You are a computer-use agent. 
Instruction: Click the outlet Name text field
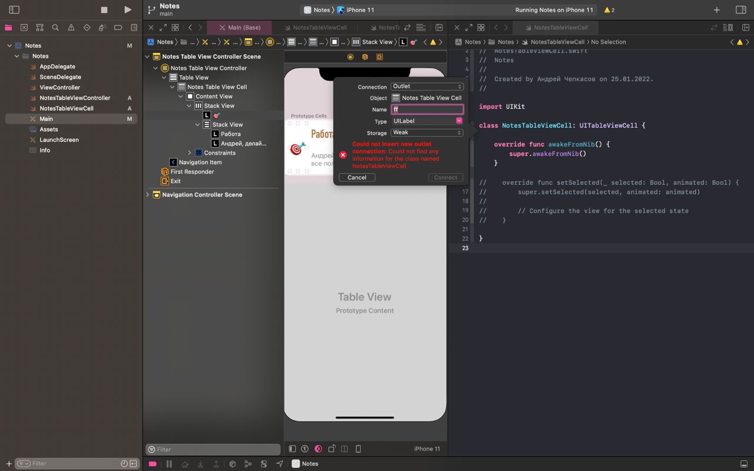point(427,110)
